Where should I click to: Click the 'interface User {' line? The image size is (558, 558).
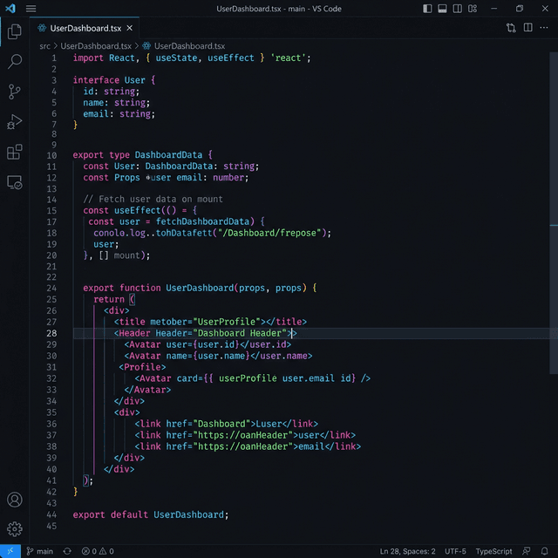coord(114,80)
